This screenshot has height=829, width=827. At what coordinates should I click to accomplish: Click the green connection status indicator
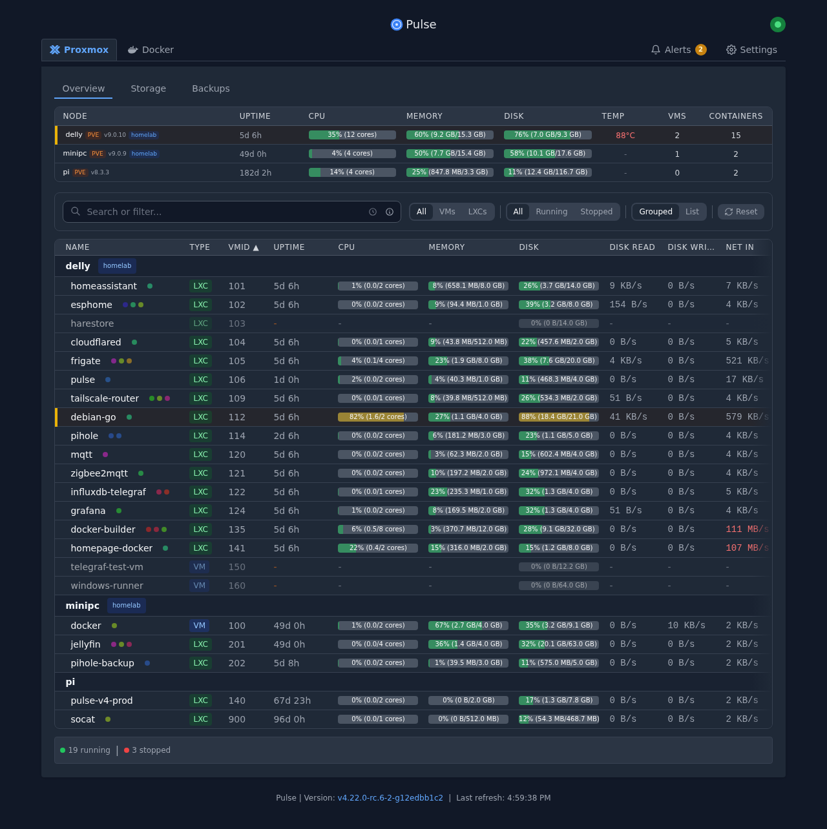[x=778, y=25]
